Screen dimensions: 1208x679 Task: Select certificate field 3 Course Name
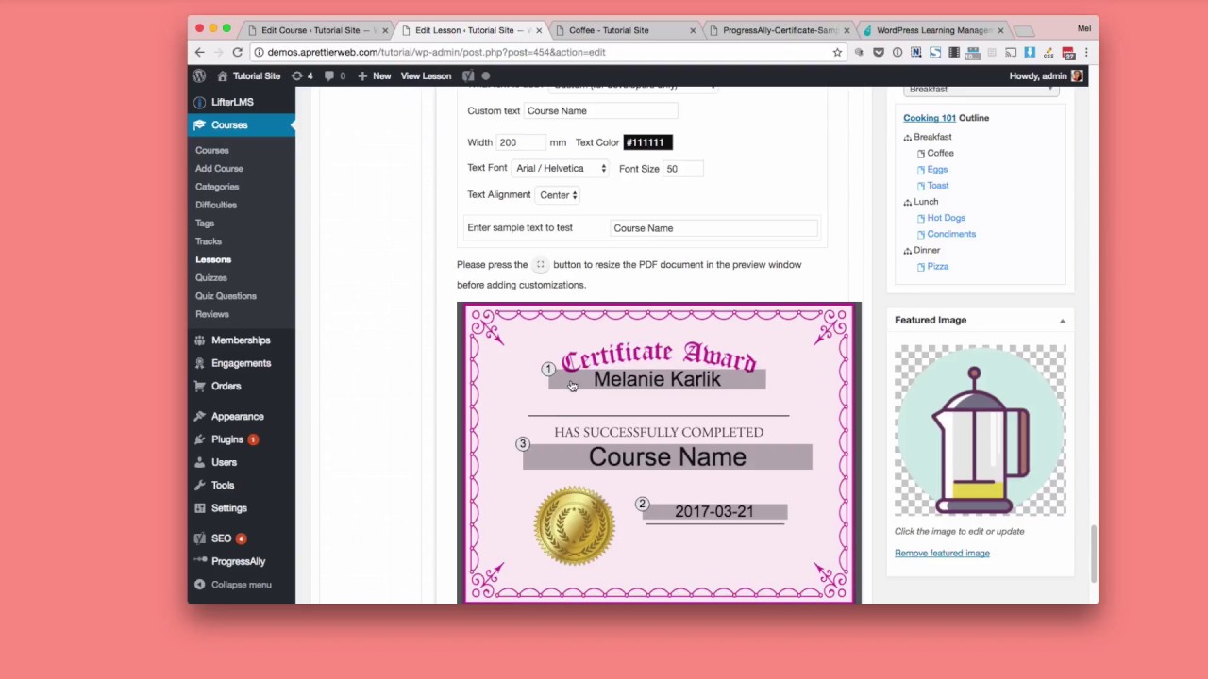[667, 457]
